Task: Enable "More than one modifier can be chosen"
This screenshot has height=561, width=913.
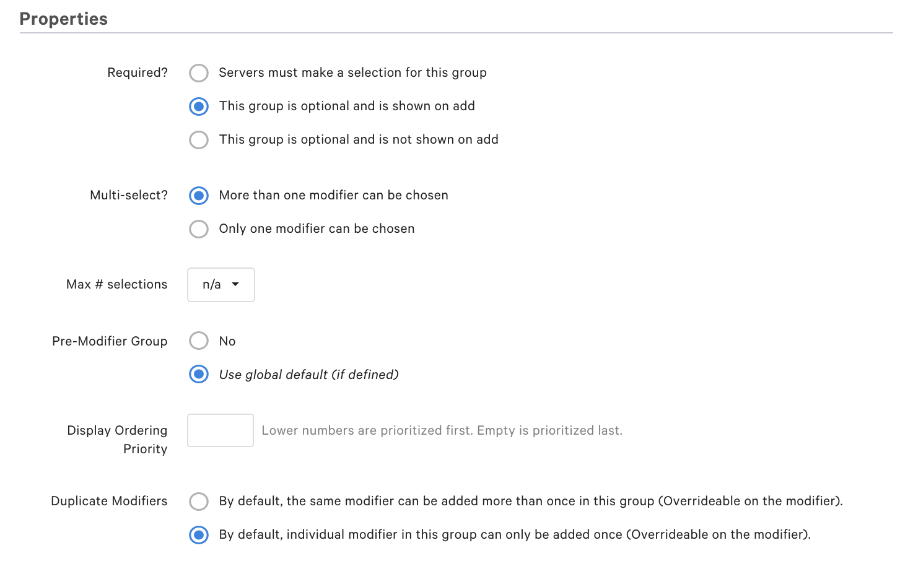Action: pos(198,195)
